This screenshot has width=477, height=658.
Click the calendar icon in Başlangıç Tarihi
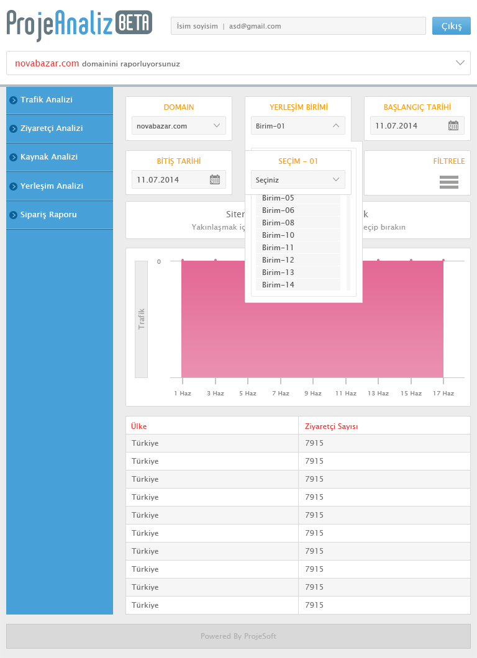tap(453, 126)
